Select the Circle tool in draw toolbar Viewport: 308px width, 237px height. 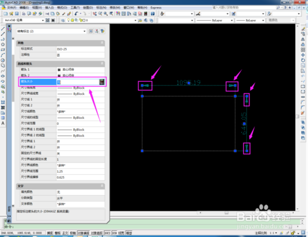point(3,60)
